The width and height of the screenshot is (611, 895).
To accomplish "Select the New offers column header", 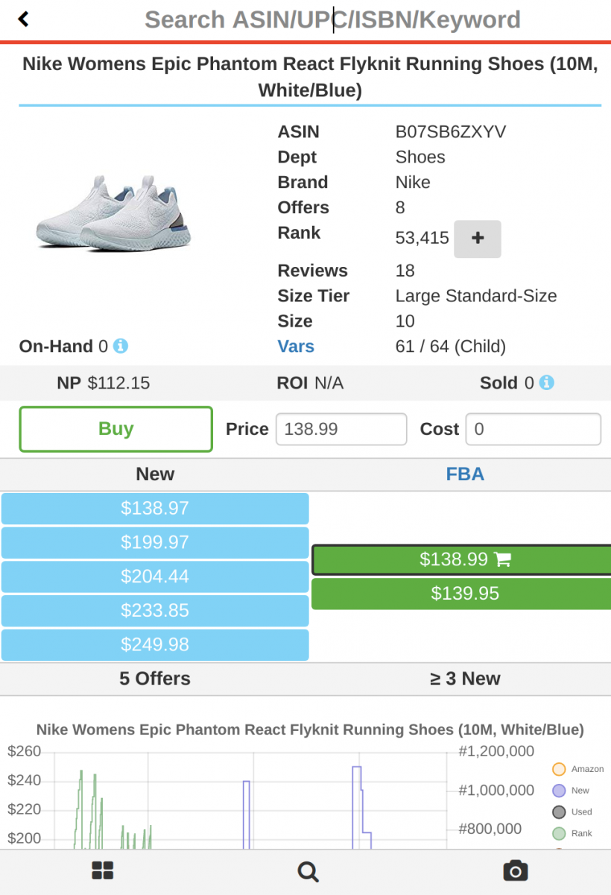I will click(155, 474).
